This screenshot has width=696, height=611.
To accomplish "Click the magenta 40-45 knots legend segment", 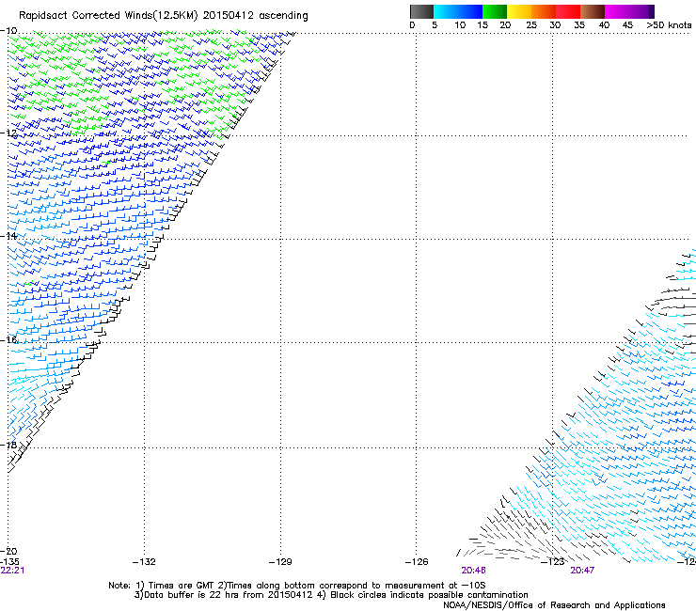I will (x=617, y=11).
